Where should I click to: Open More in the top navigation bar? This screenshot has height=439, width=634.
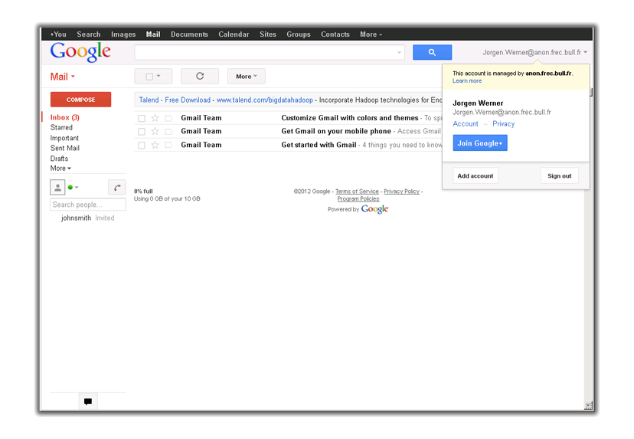pyautogui.click(x=371, y=34)
